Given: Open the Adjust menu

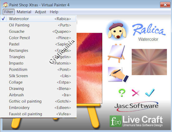Looking at the screenshot, I should tap(41, 12).
